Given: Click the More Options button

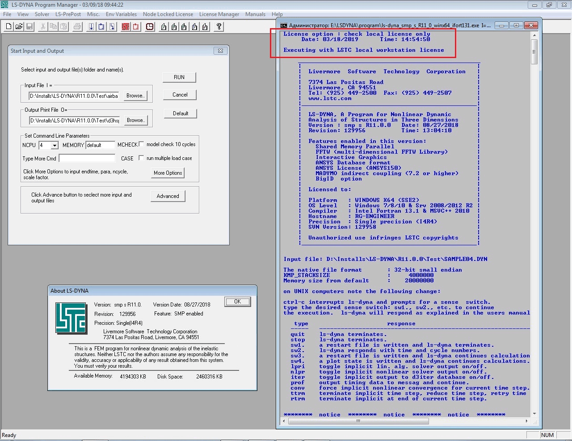Looking at the screenshot, I should (x=168, y=172).
